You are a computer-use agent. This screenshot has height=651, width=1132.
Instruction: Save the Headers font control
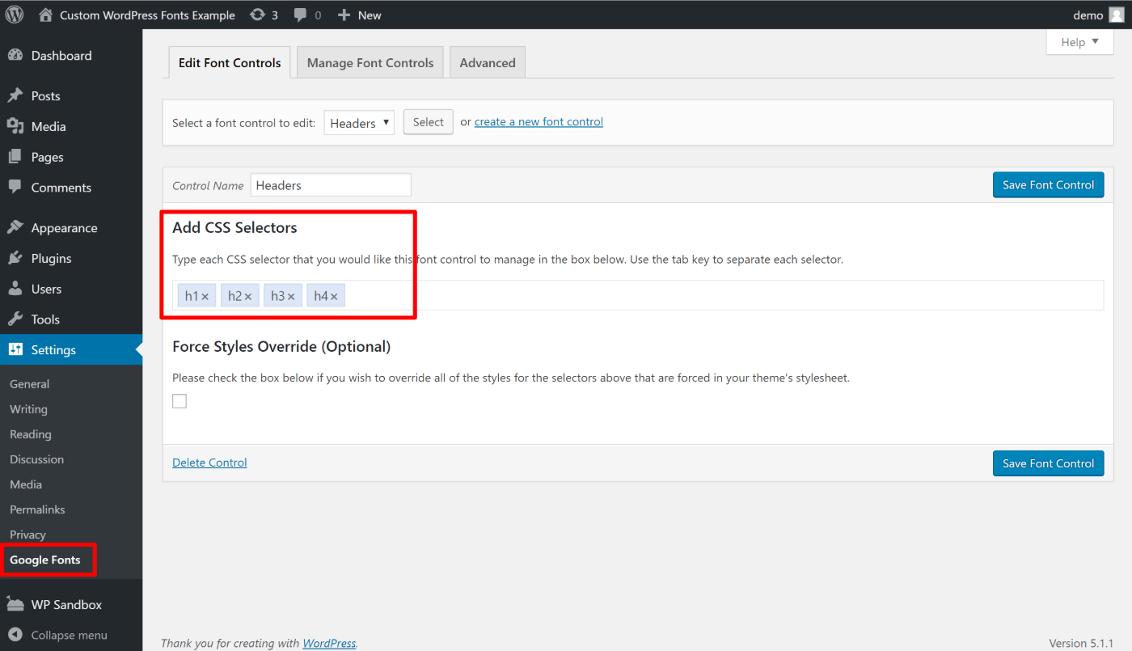(x=1048, y=184)
